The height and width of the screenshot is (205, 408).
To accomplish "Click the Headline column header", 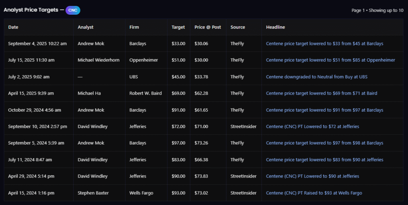I will coord(275,27).
